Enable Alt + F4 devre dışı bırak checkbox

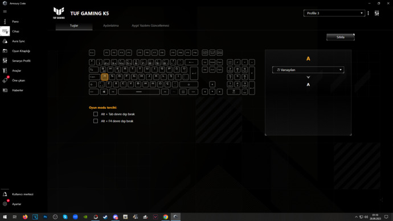tap(96, 121)
